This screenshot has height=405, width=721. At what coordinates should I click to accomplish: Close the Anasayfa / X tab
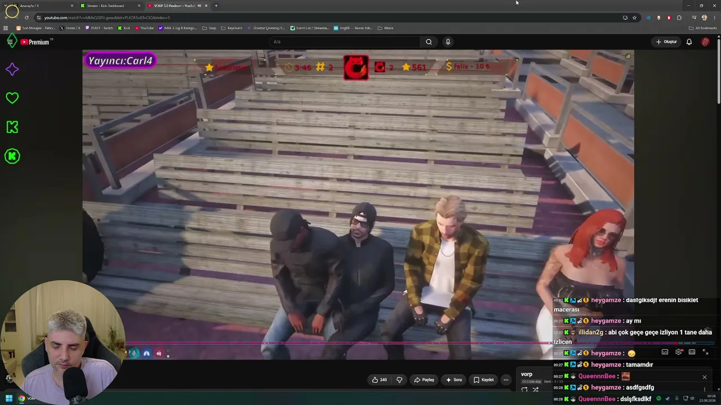coord(72,6)
